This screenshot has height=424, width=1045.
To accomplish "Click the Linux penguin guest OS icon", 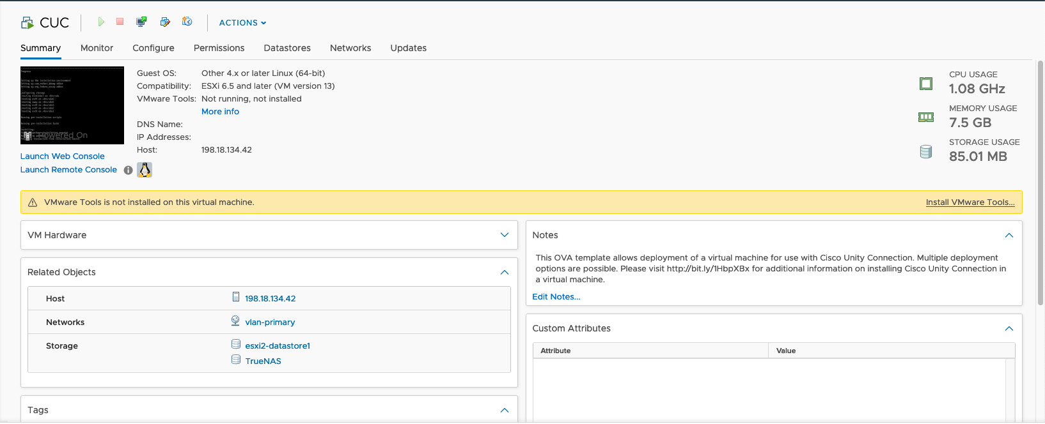I will coord(145,170).
